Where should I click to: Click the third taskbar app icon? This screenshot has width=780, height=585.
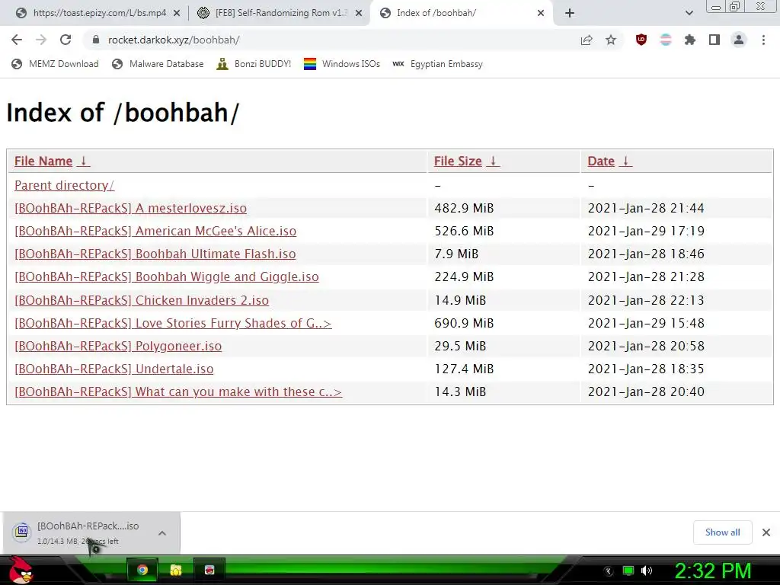click(209, 570)
